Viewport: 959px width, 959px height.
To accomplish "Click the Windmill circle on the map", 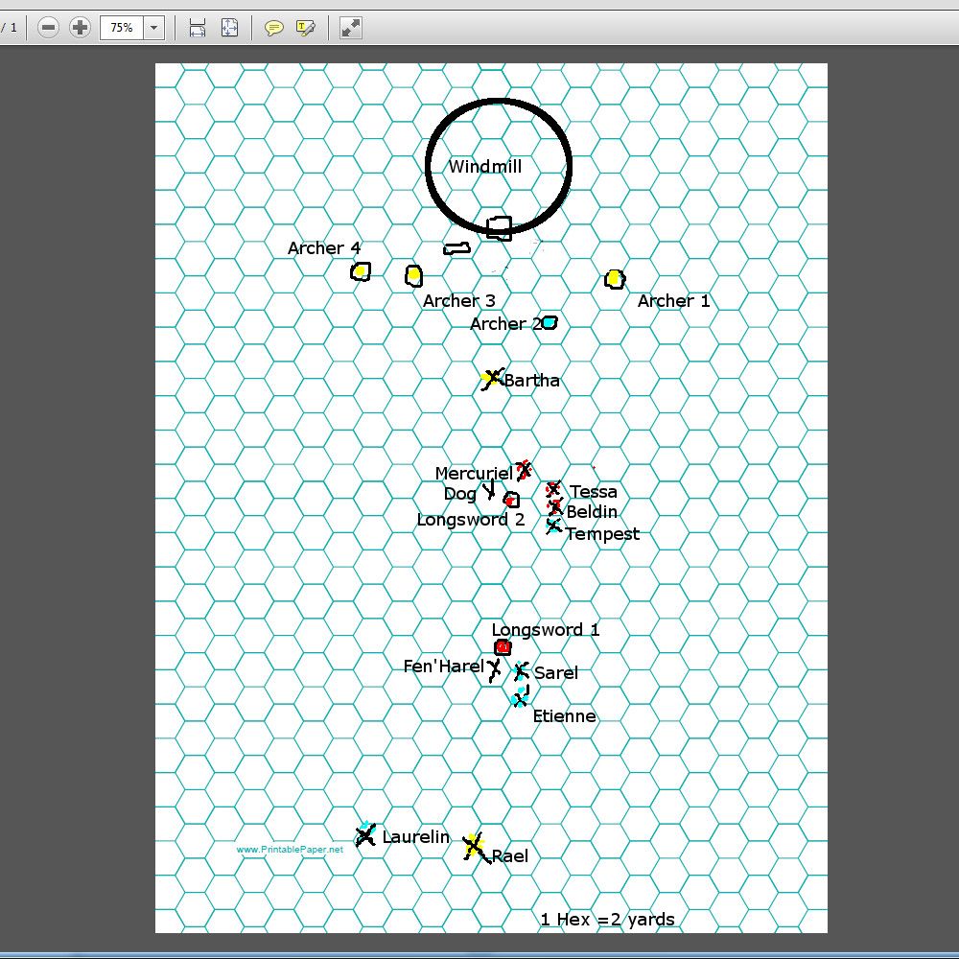I will point(498,164).
